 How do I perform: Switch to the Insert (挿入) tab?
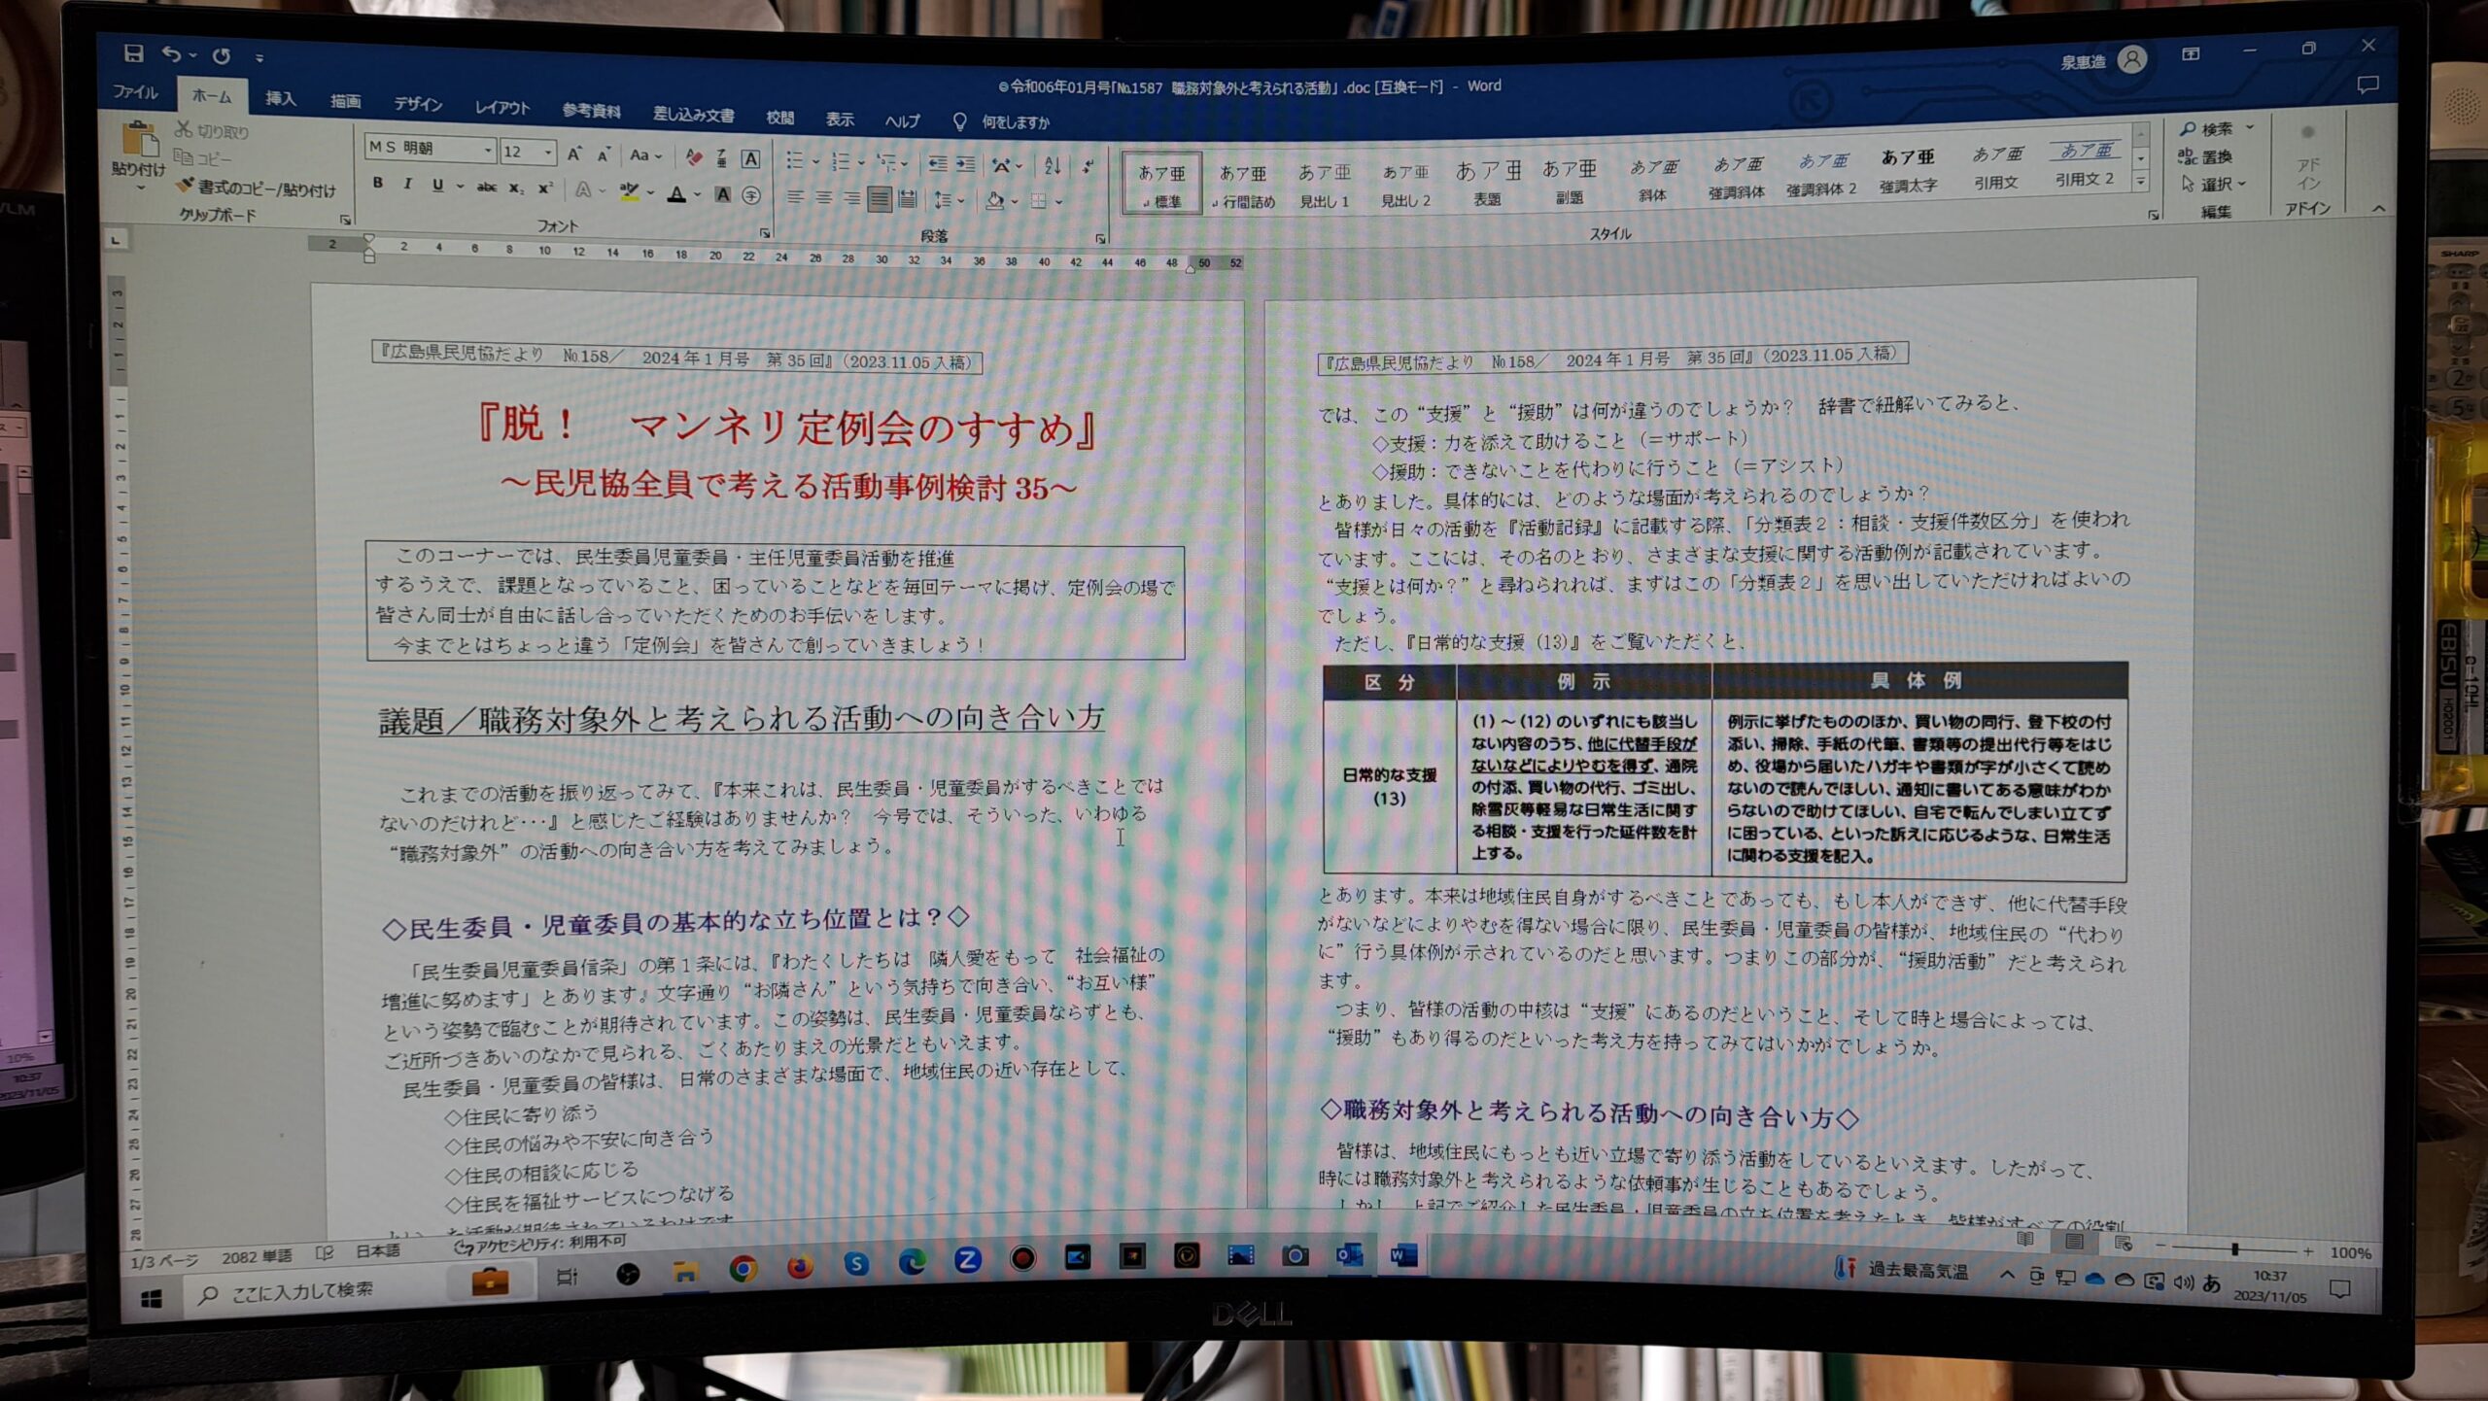(x=280, y=98)
